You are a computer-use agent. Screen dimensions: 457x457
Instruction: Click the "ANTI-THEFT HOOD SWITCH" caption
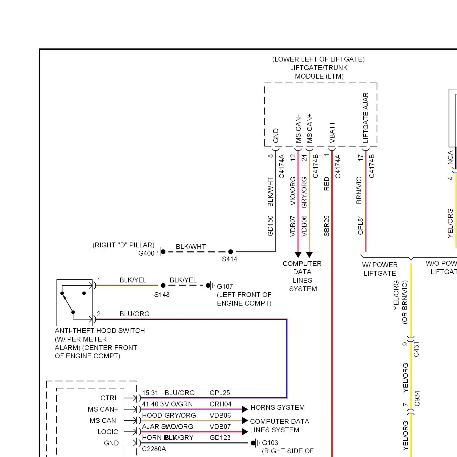point(100,331)
